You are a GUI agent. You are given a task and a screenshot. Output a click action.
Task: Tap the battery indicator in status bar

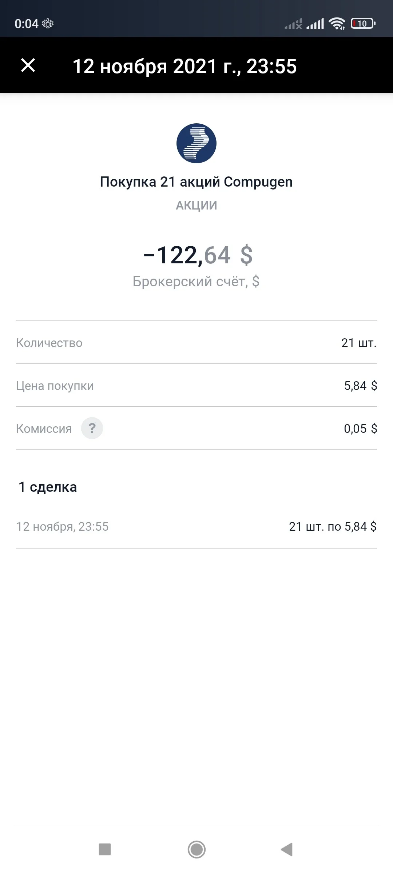(363, 24)
